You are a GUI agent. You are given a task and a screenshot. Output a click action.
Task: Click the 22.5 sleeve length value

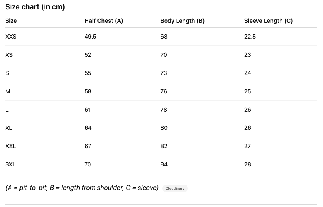(x=250, y=37)
